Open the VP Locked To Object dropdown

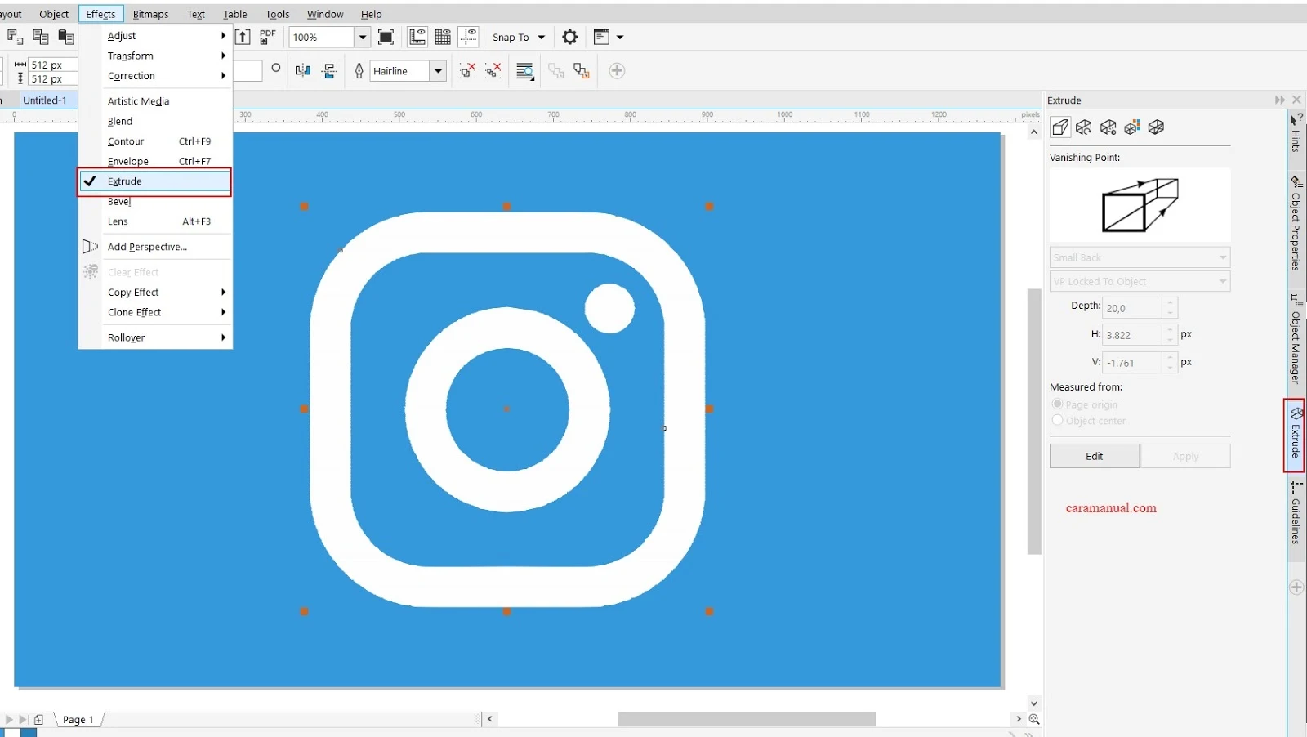coord(1140,281)
